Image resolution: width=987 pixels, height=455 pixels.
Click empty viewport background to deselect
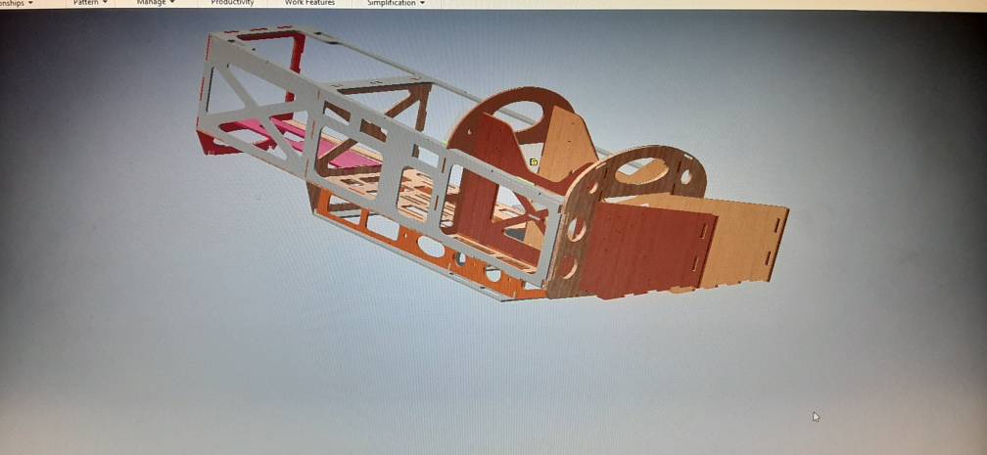[196, 342]
